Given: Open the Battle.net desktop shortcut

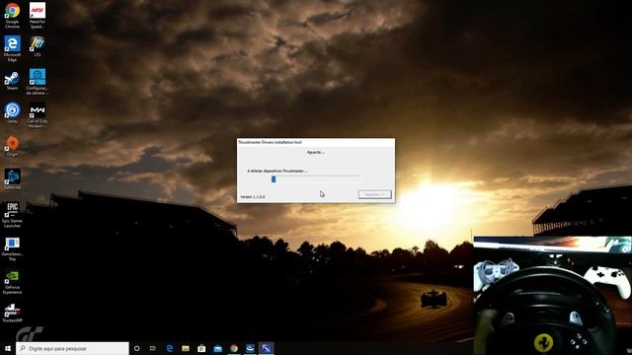Looking at the screenshot, I should click(x=12, y=179).
